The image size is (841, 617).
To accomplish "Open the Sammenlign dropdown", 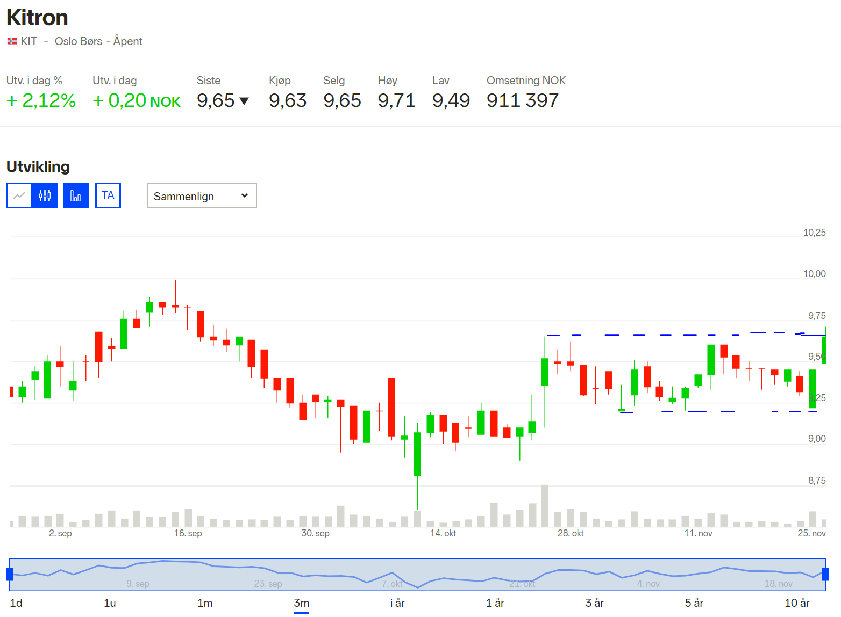I will tap(202, 195).
